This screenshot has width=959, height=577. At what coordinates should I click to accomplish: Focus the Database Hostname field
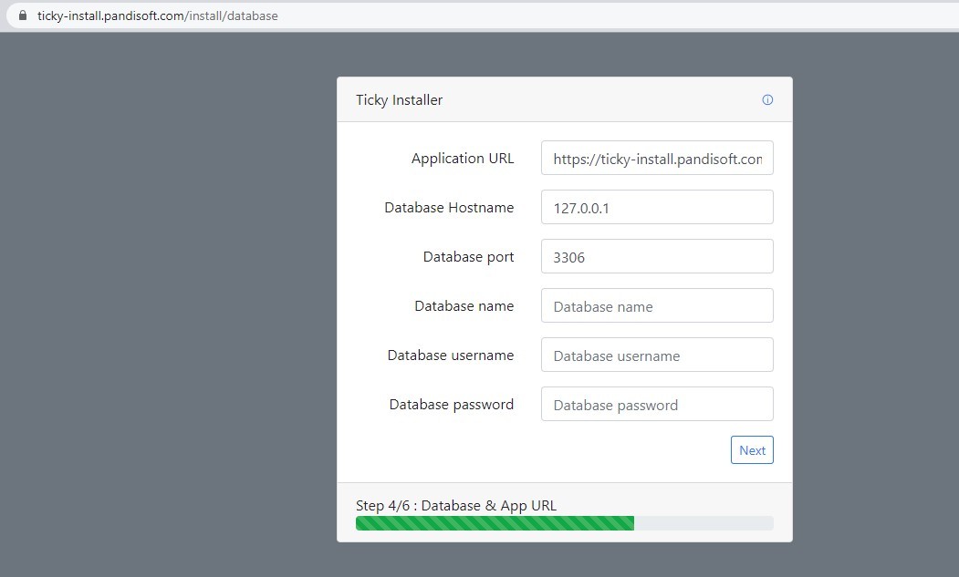point(657,207)
